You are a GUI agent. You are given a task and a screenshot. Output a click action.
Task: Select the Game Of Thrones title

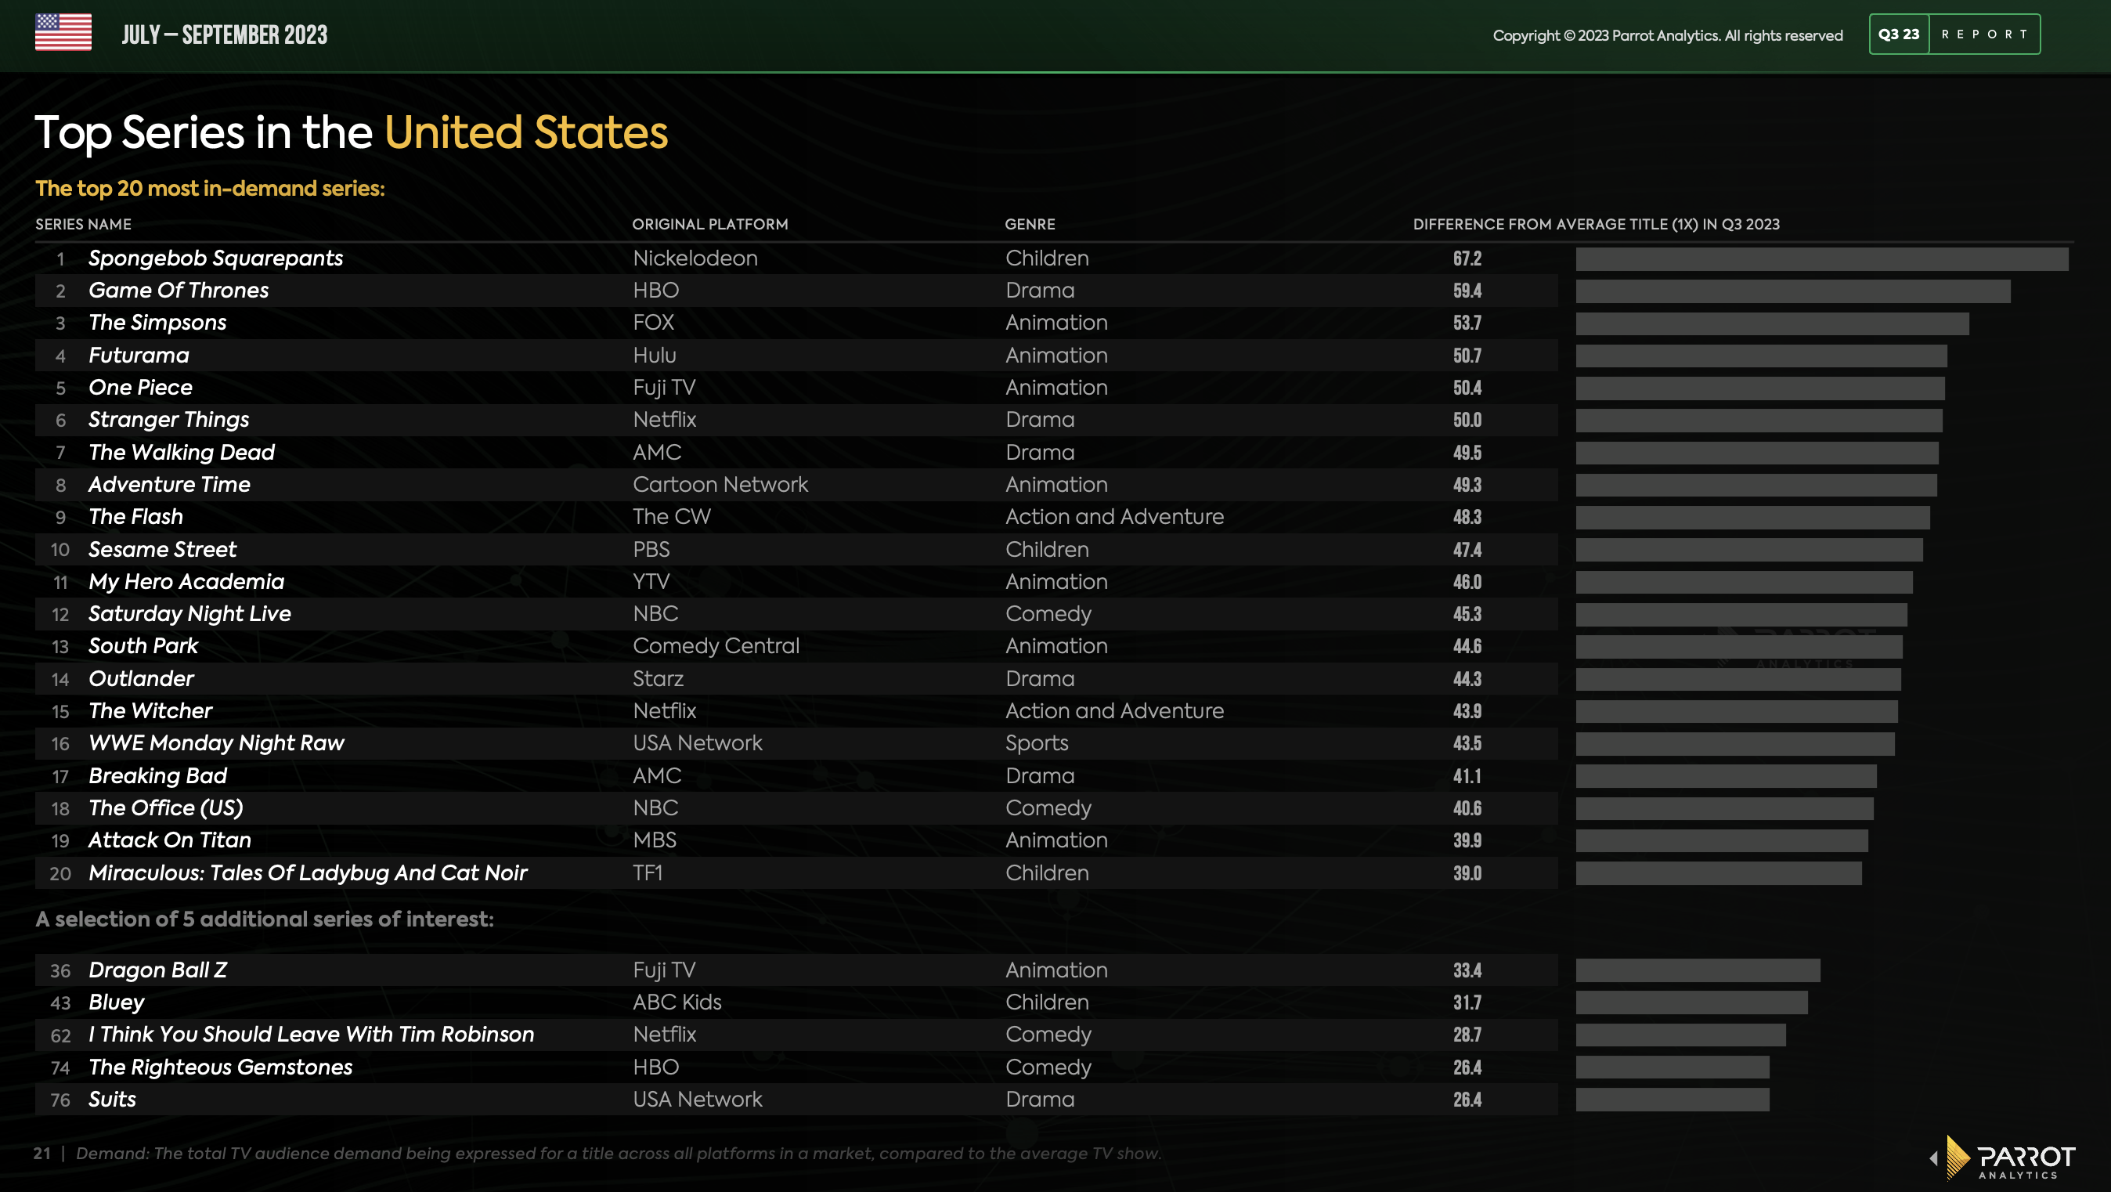[x=179, y=291]
